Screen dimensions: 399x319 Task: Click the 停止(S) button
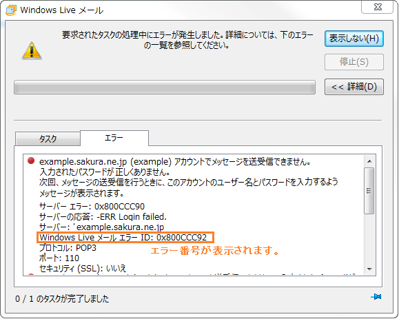354,62
